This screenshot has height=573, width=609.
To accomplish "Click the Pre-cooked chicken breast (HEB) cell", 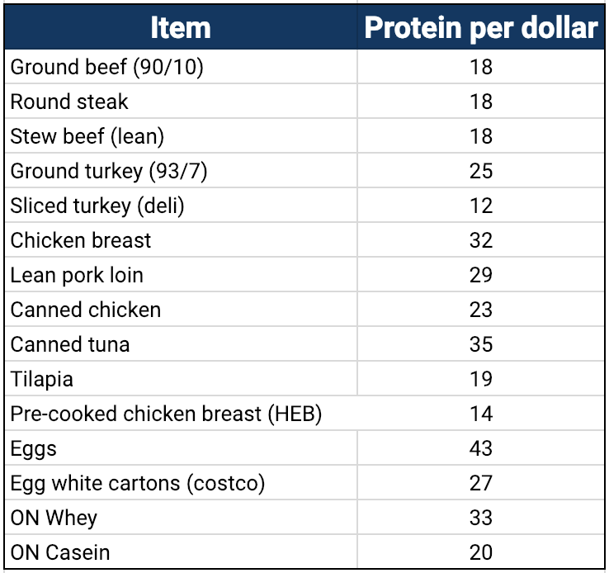I will point(166,414).
